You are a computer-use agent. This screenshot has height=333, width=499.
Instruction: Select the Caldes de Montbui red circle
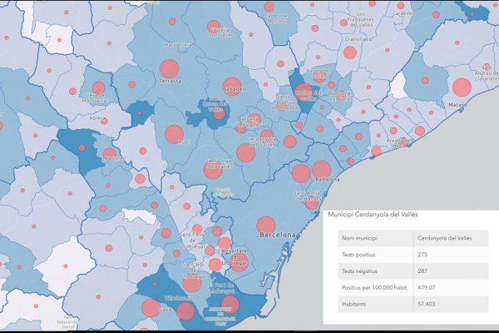pos(269,7)
